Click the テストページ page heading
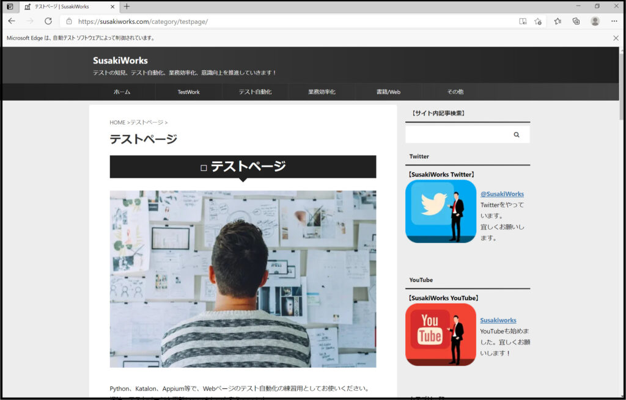626x400 pixels. click(x=143, y=139)
